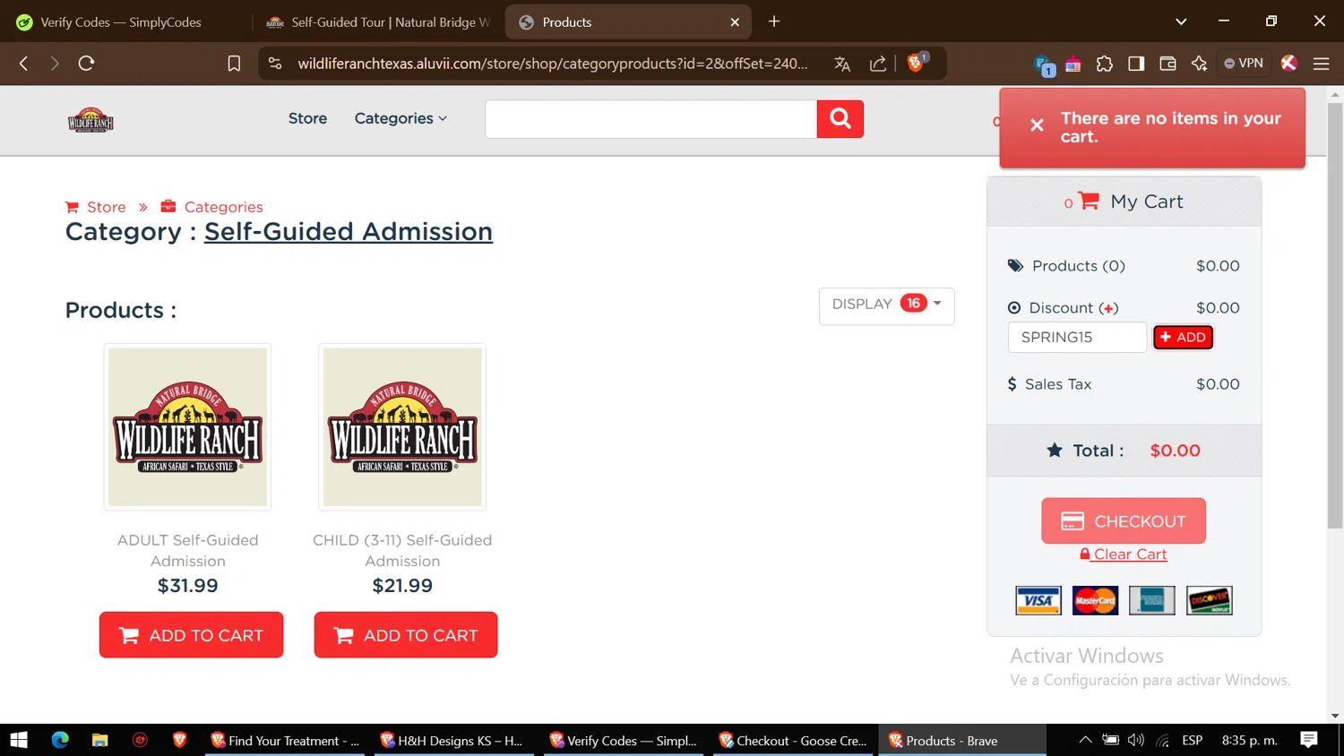
Task: Go back to previous page
Action: [x=24, y=64]
